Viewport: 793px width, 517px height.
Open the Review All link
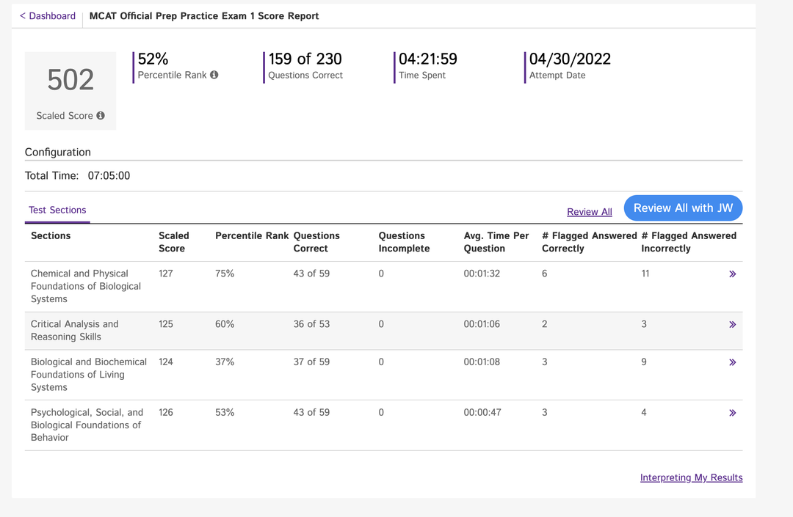pyautogui.click(x=589, y=212)
